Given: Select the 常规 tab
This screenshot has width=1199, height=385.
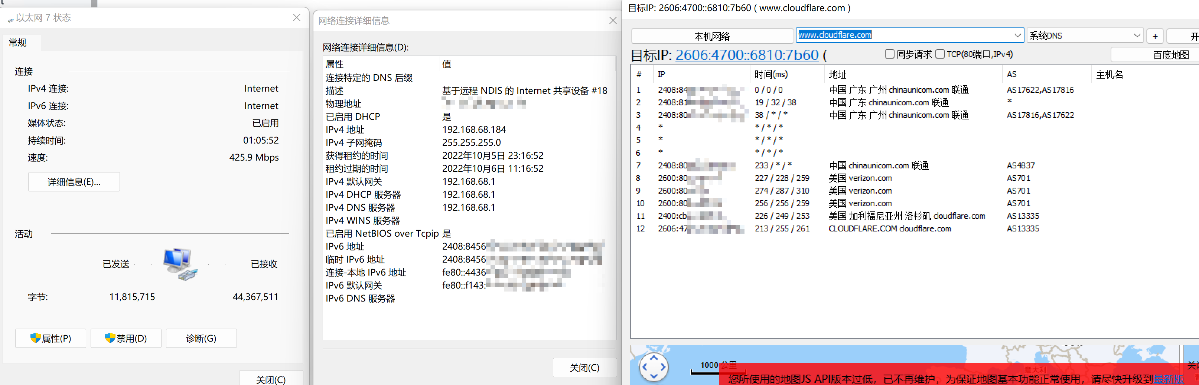Looking at the screenshot, I should point(18,43).
